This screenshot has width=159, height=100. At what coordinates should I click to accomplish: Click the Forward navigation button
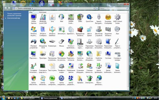pos(9,8)
